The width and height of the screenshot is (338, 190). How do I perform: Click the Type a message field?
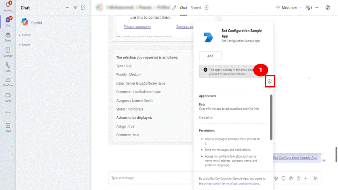click(178, 178)
